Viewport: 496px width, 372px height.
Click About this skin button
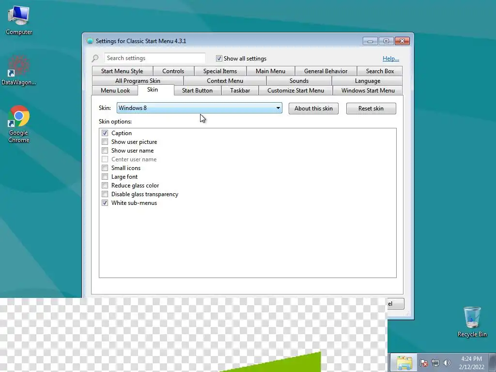click(x=313, y=108)
